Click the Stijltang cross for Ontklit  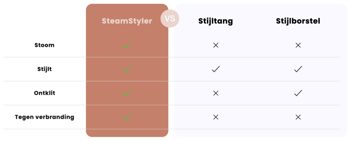click(x=216, y=93)
